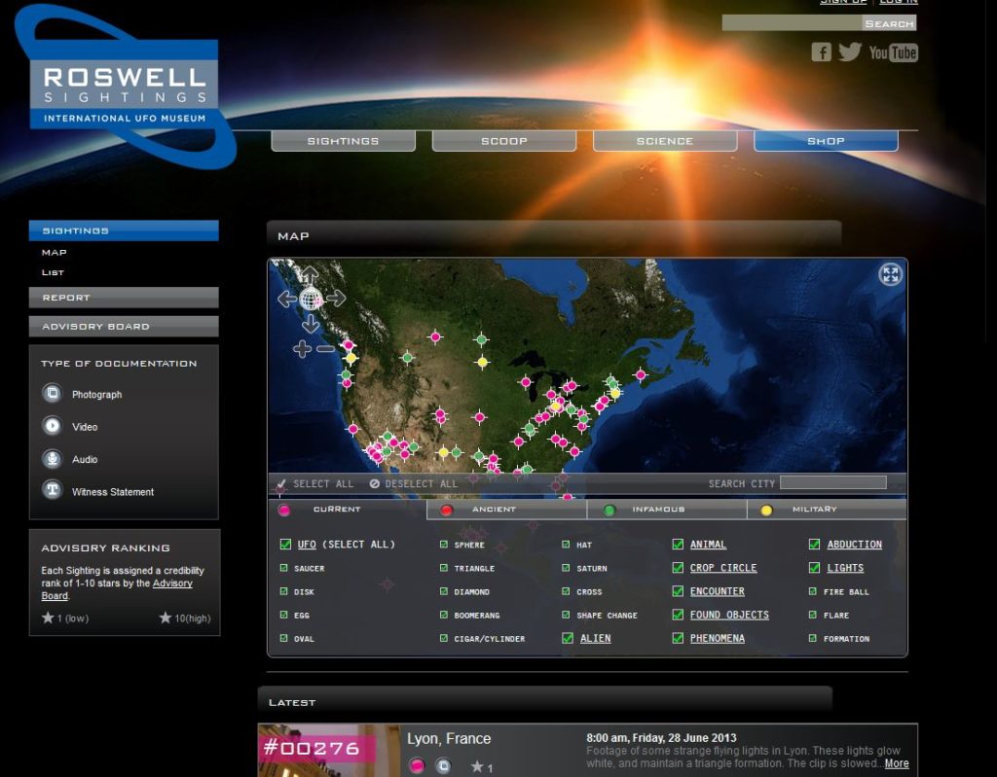The image size is (997, 777).
Task: Open the Facebook social icon
Action: pos(821,53)
